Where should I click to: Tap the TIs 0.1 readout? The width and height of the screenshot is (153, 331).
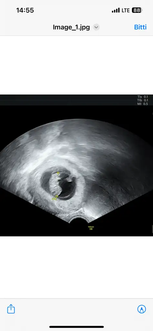(142, 97)
